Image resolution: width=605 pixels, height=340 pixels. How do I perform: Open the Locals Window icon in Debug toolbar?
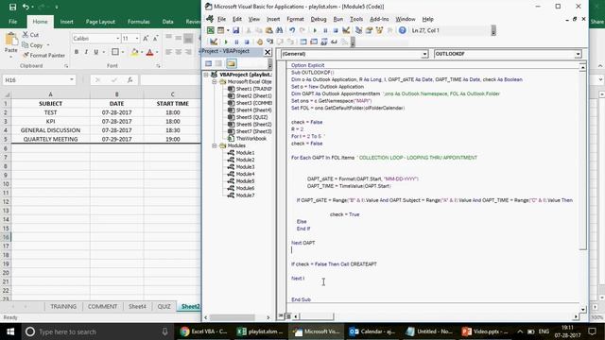pos(303,42)
